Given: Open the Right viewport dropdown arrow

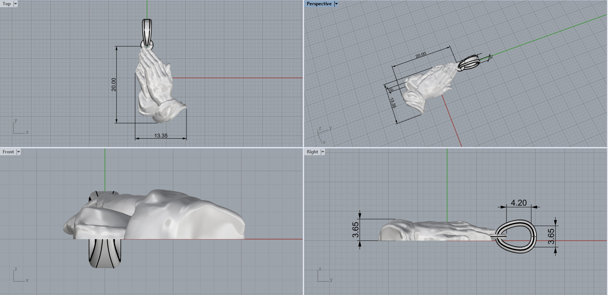Looking at the screenshot, I should [323, 152].
